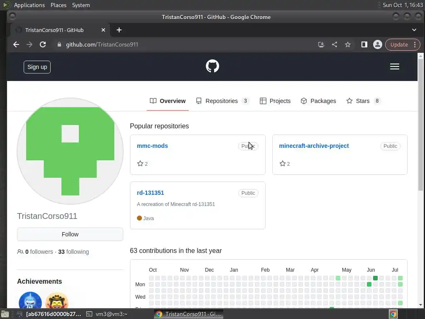The height and width of the screenshot is (319, 425).
Task: Open the rd-131351 repository link
Action: pos(150,193)
